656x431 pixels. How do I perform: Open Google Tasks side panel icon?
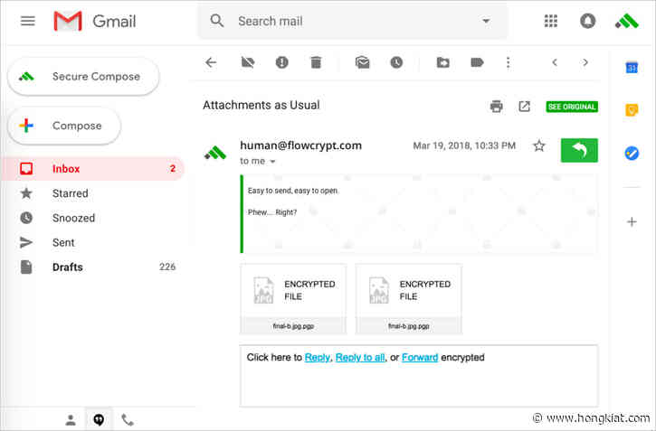pyautogui.click(x=632, y=154)
